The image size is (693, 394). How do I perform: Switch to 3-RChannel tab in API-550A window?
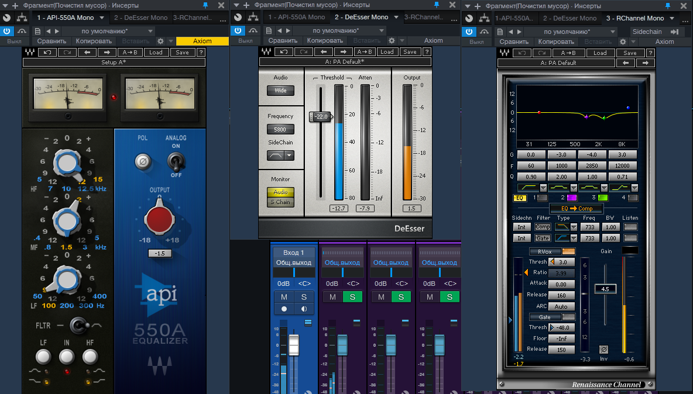coord(192,18)
